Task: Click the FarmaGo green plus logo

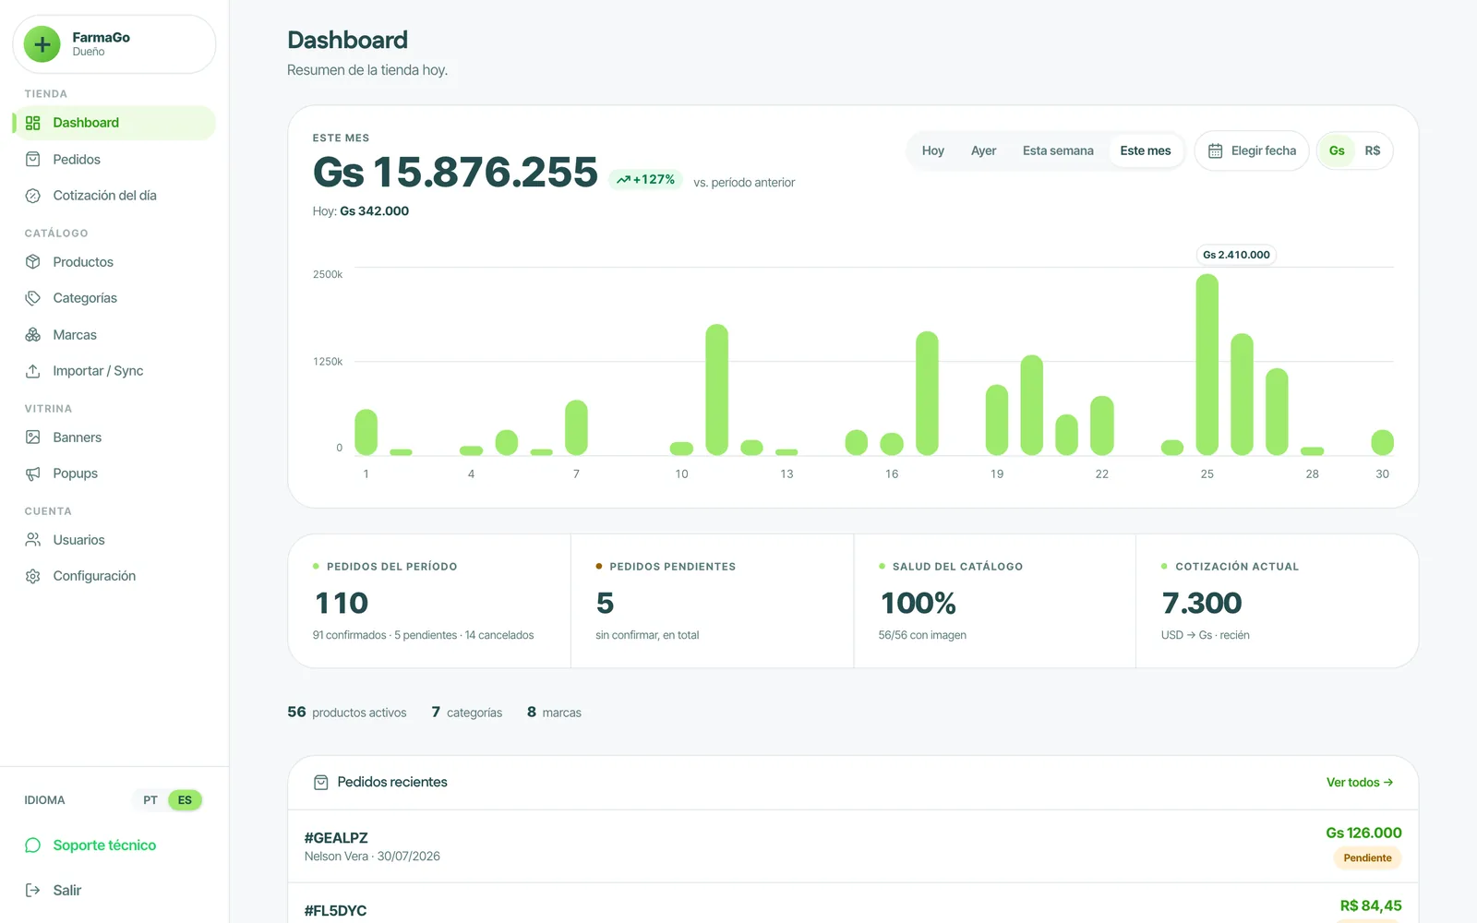Action: tap(42, 44)
